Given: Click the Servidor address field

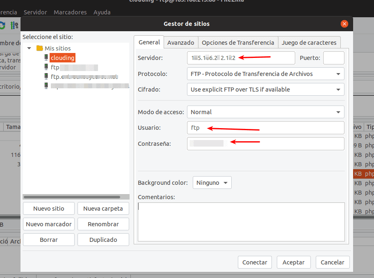Looking at the screenshot, I should pyautogui.click(x=241, y=58).
